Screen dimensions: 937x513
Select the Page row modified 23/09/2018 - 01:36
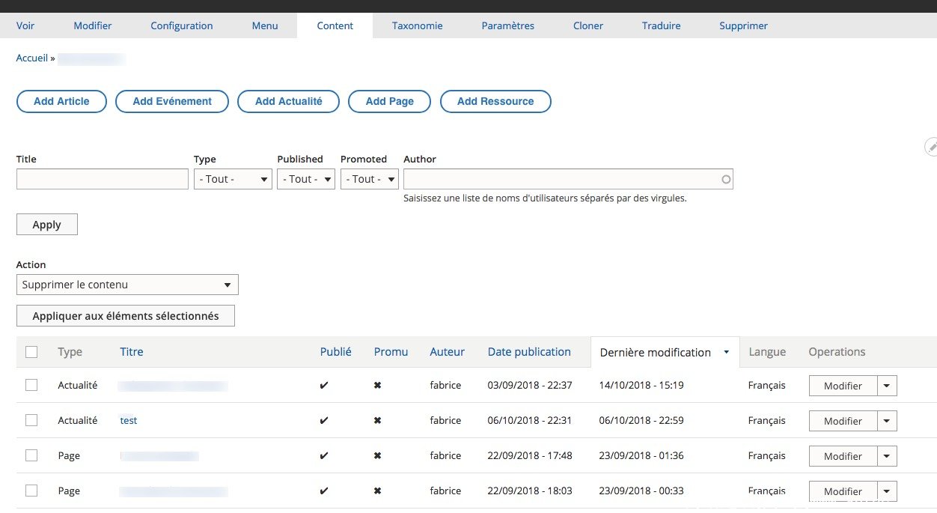[31, 455]
